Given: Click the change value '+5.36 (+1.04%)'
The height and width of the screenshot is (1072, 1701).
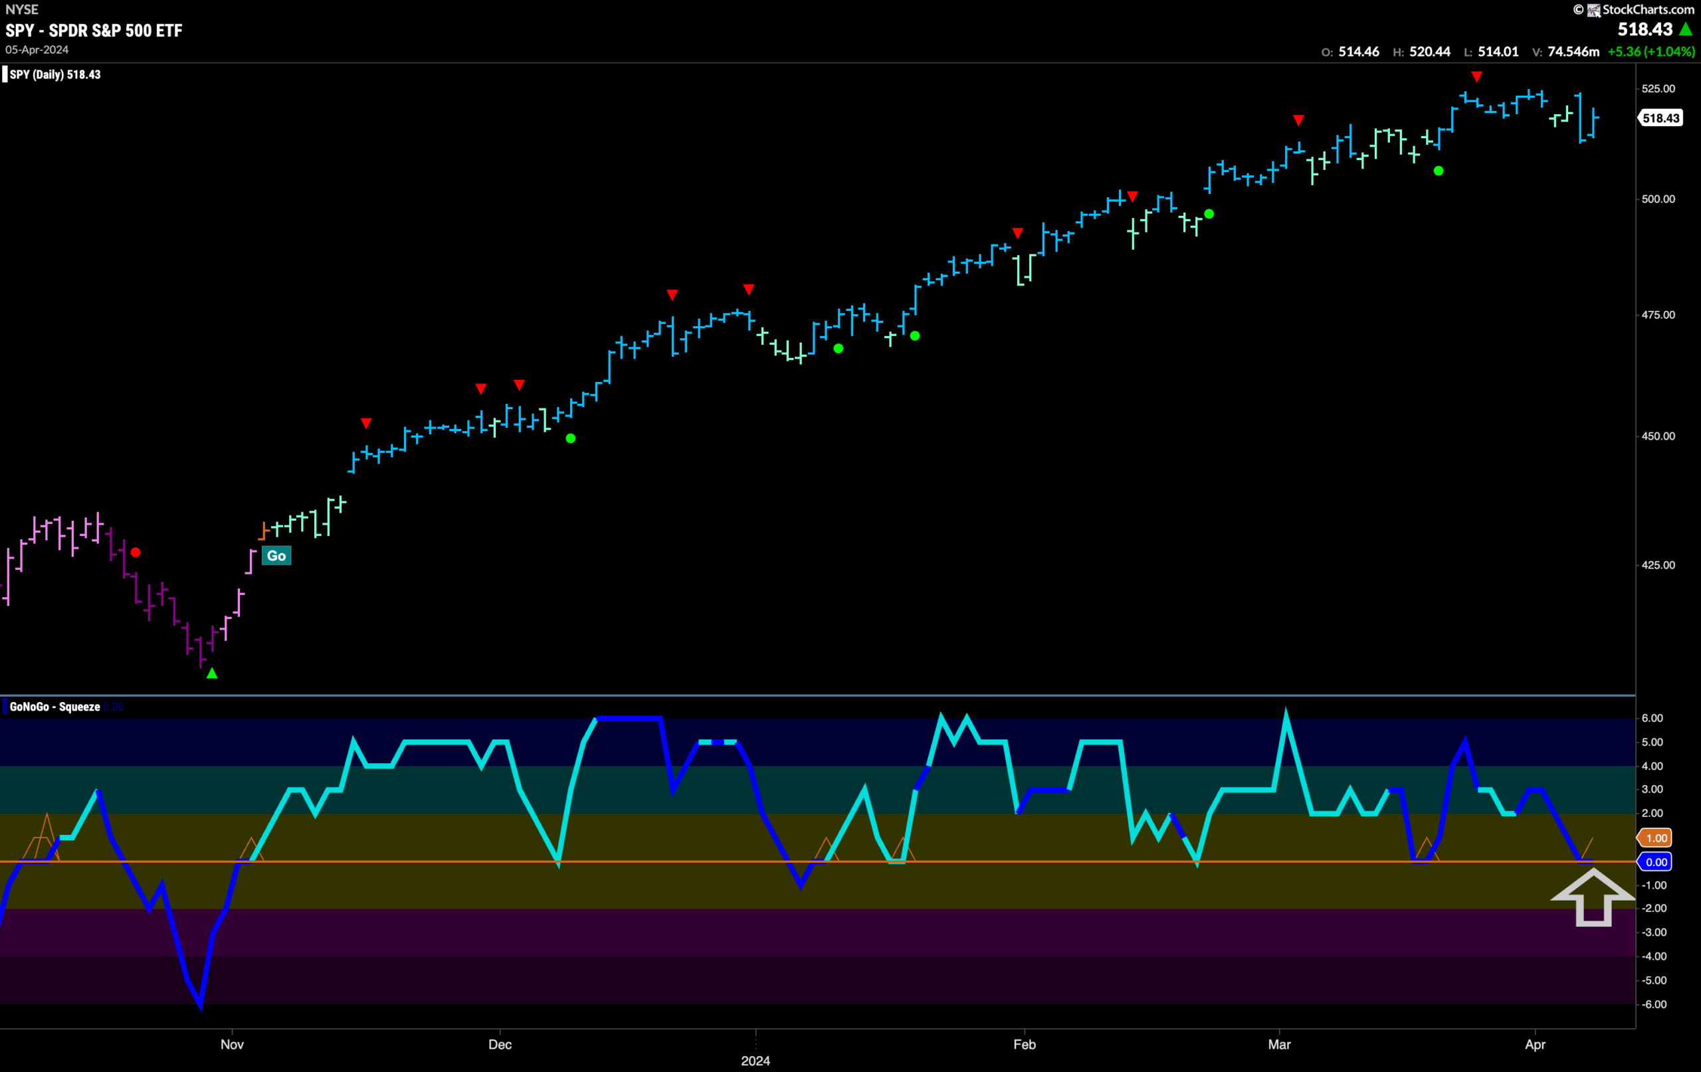Looking at the screenshot, I should pyautogui.click(x=1651, y=52).
